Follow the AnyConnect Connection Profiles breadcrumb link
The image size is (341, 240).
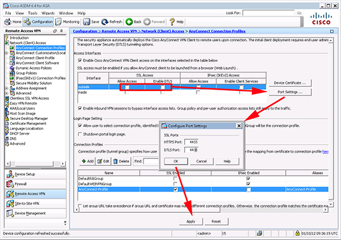[217, 32]
